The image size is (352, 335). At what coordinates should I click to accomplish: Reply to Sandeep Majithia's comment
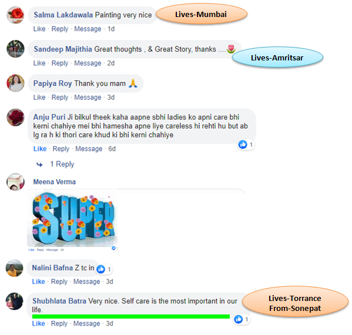(x=60, y=63)
